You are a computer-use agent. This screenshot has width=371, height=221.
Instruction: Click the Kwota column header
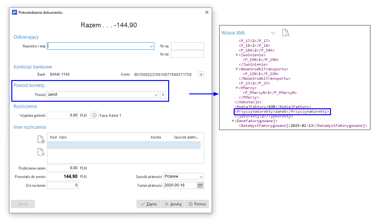tap(156, 137)
